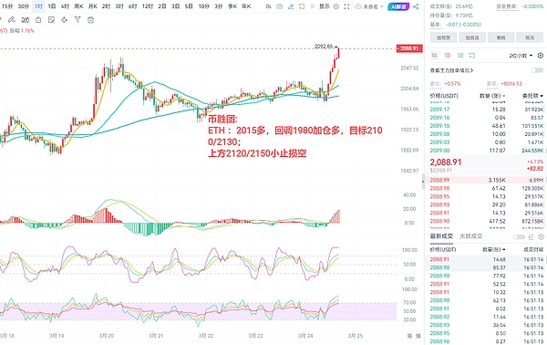The height and width of the screenshot is (345, 547).
Task: Open the 最新成交 tab
Action: pyautogui.click(x=441, y=236)
